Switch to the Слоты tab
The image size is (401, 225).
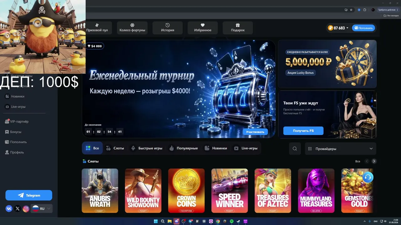click(x=115, y=148)
